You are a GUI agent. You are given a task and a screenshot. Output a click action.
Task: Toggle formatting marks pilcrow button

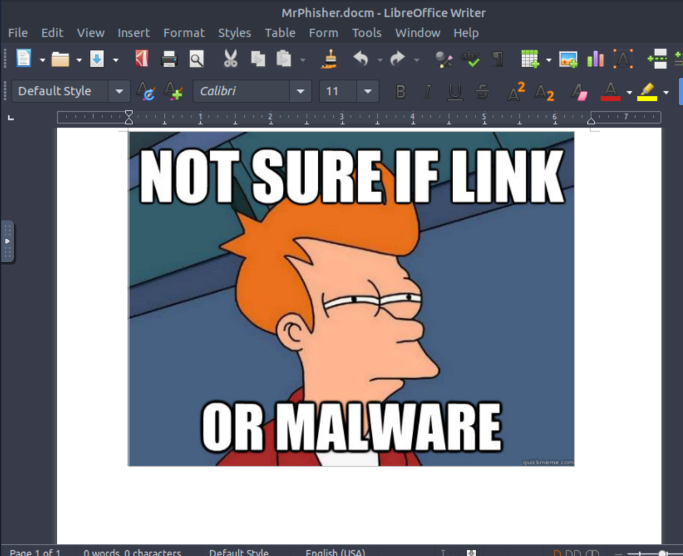(497, 59)
